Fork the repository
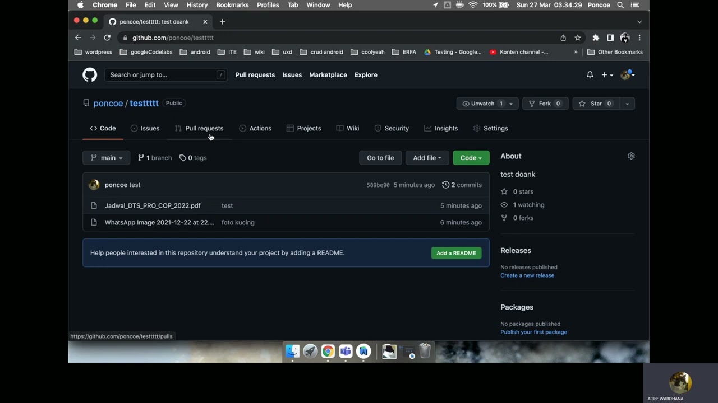 point(545,104)
